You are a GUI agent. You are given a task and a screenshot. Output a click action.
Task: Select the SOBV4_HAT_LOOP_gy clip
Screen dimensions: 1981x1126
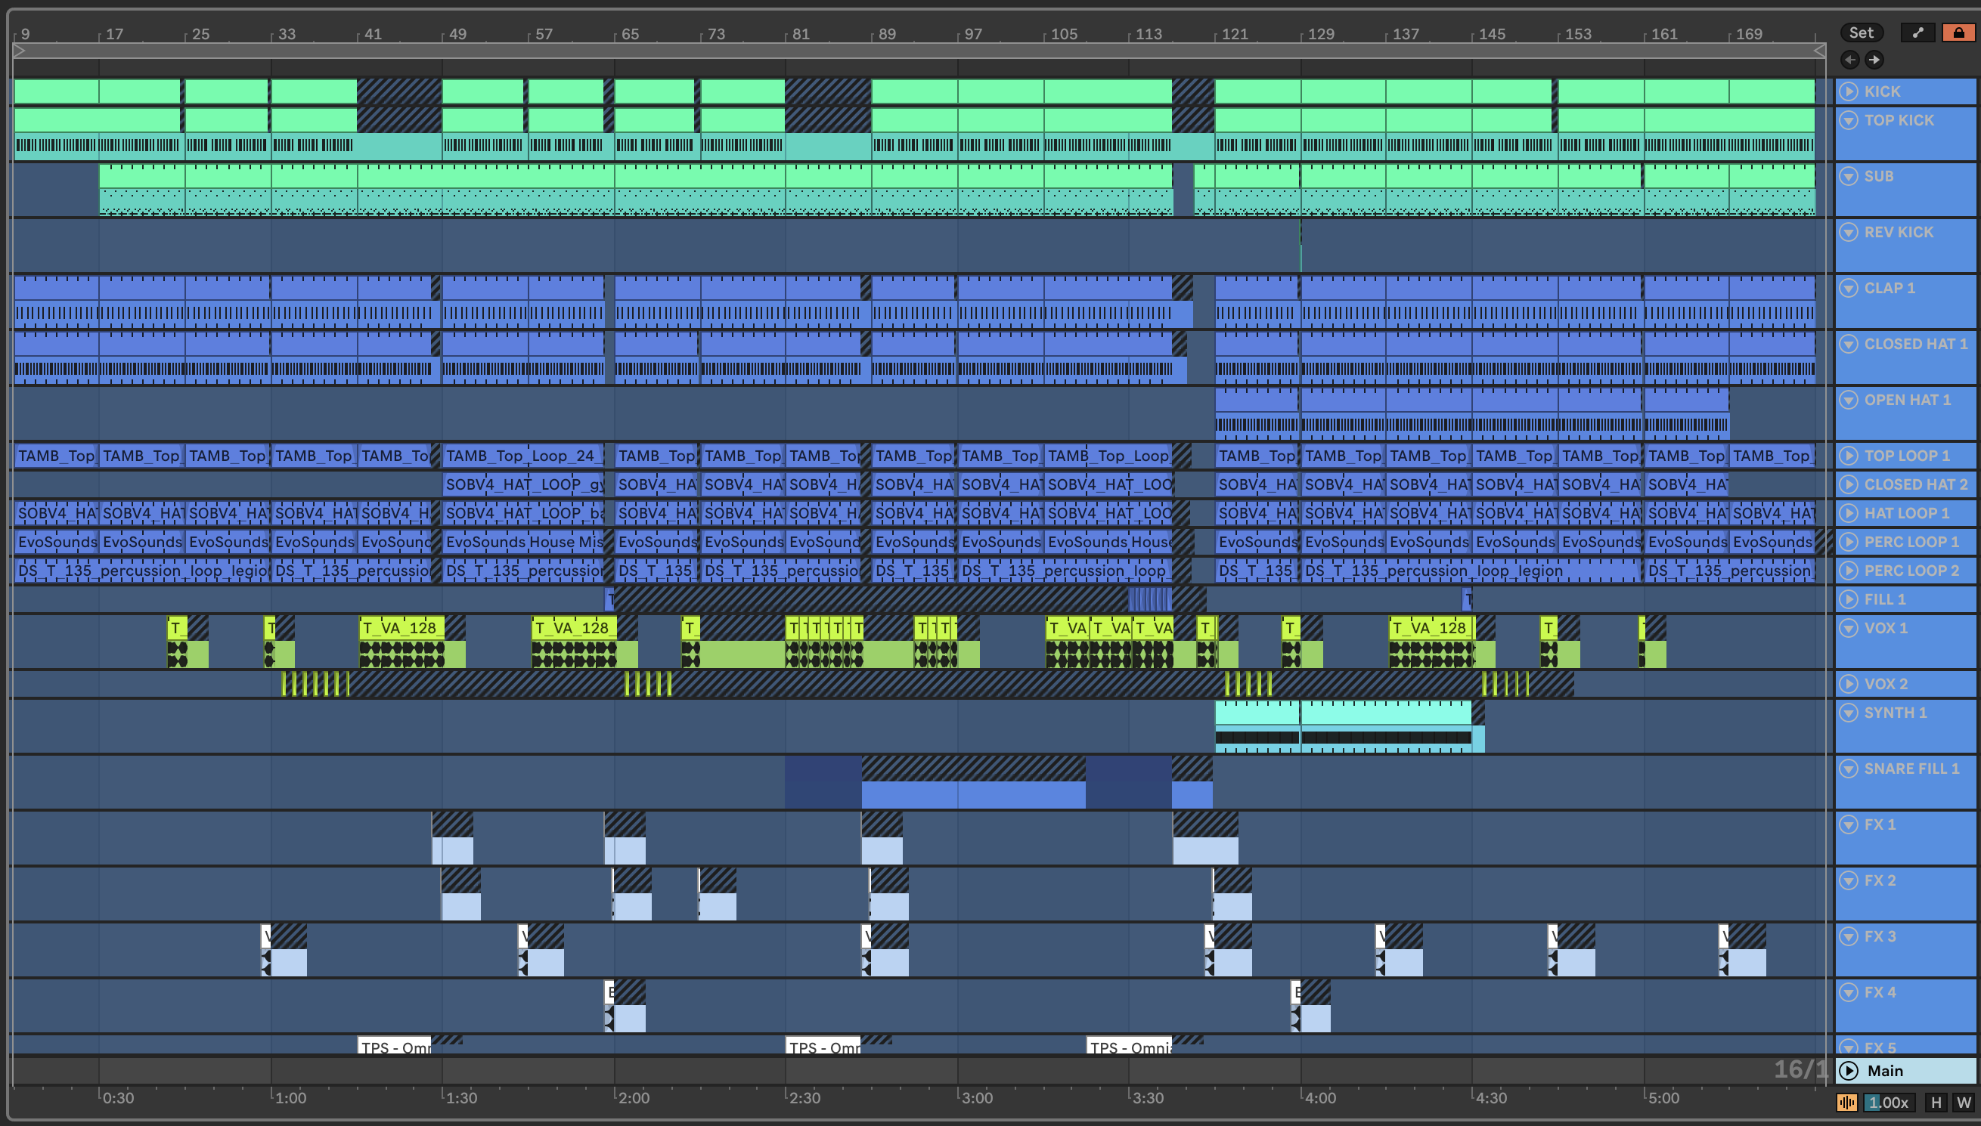click(x=523, y=484)
